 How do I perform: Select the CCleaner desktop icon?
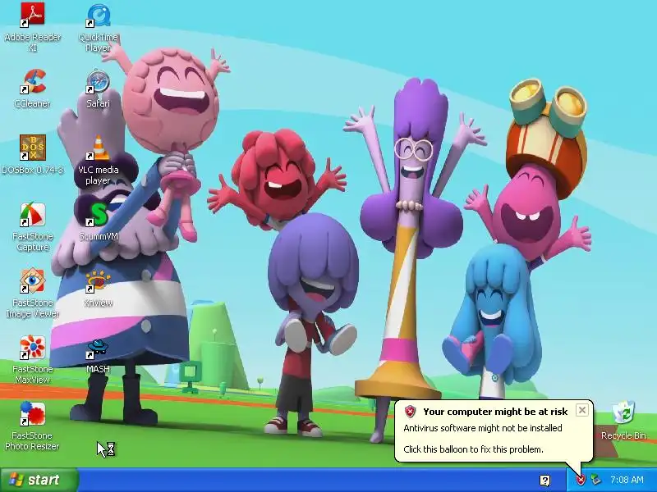[33, 82]
